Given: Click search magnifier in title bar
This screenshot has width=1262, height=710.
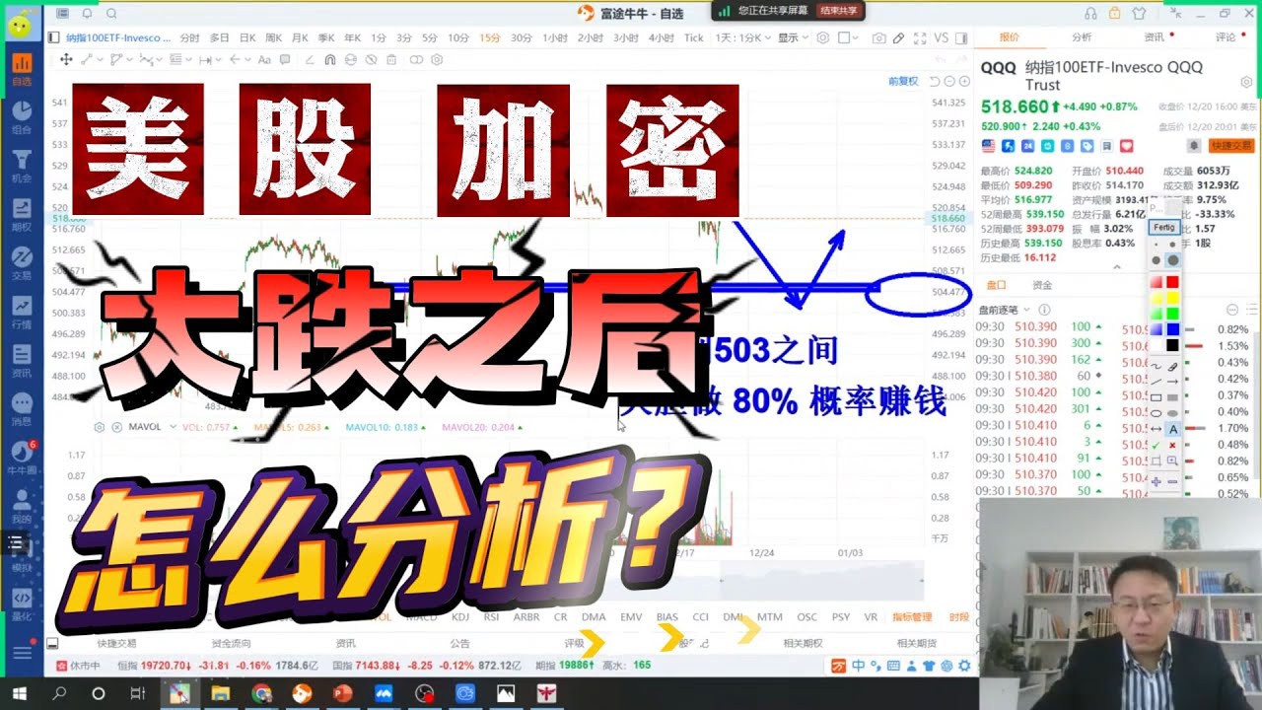Looking at the screenshot, I should [x=110, y=14].
